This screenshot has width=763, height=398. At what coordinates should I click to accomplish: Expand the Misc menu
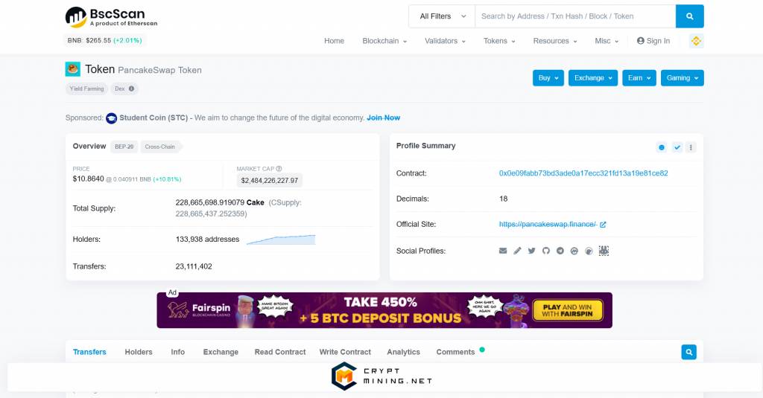[607, 41]
